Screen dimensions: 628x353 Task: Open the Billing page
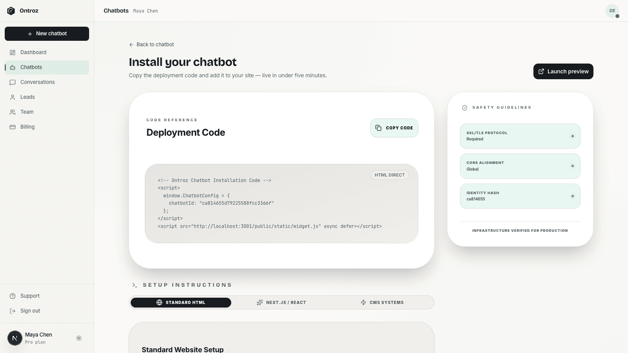pos(47,127)
